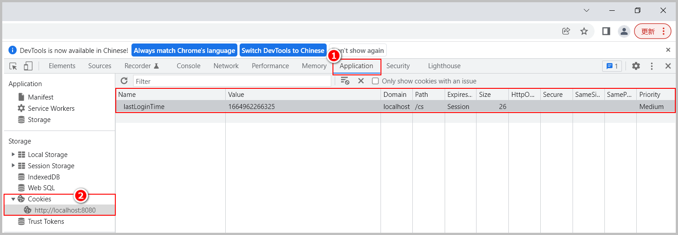Share this page icon in browser toolbar
Viewport: 678px width, 235px height.
pos(566,31)
